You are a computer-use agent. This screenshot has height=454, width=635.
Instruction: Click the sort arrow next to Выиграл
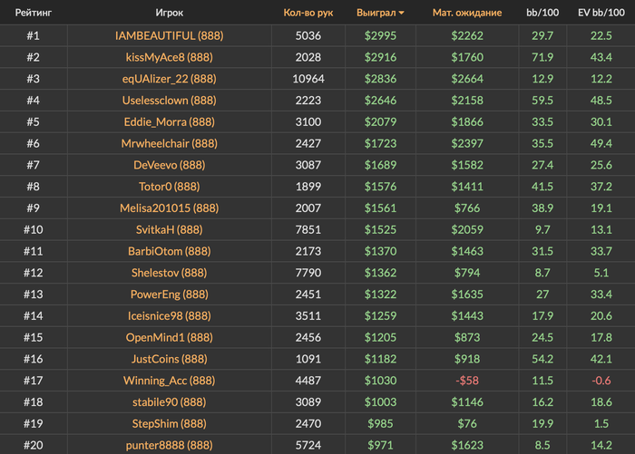pos(401,13)
